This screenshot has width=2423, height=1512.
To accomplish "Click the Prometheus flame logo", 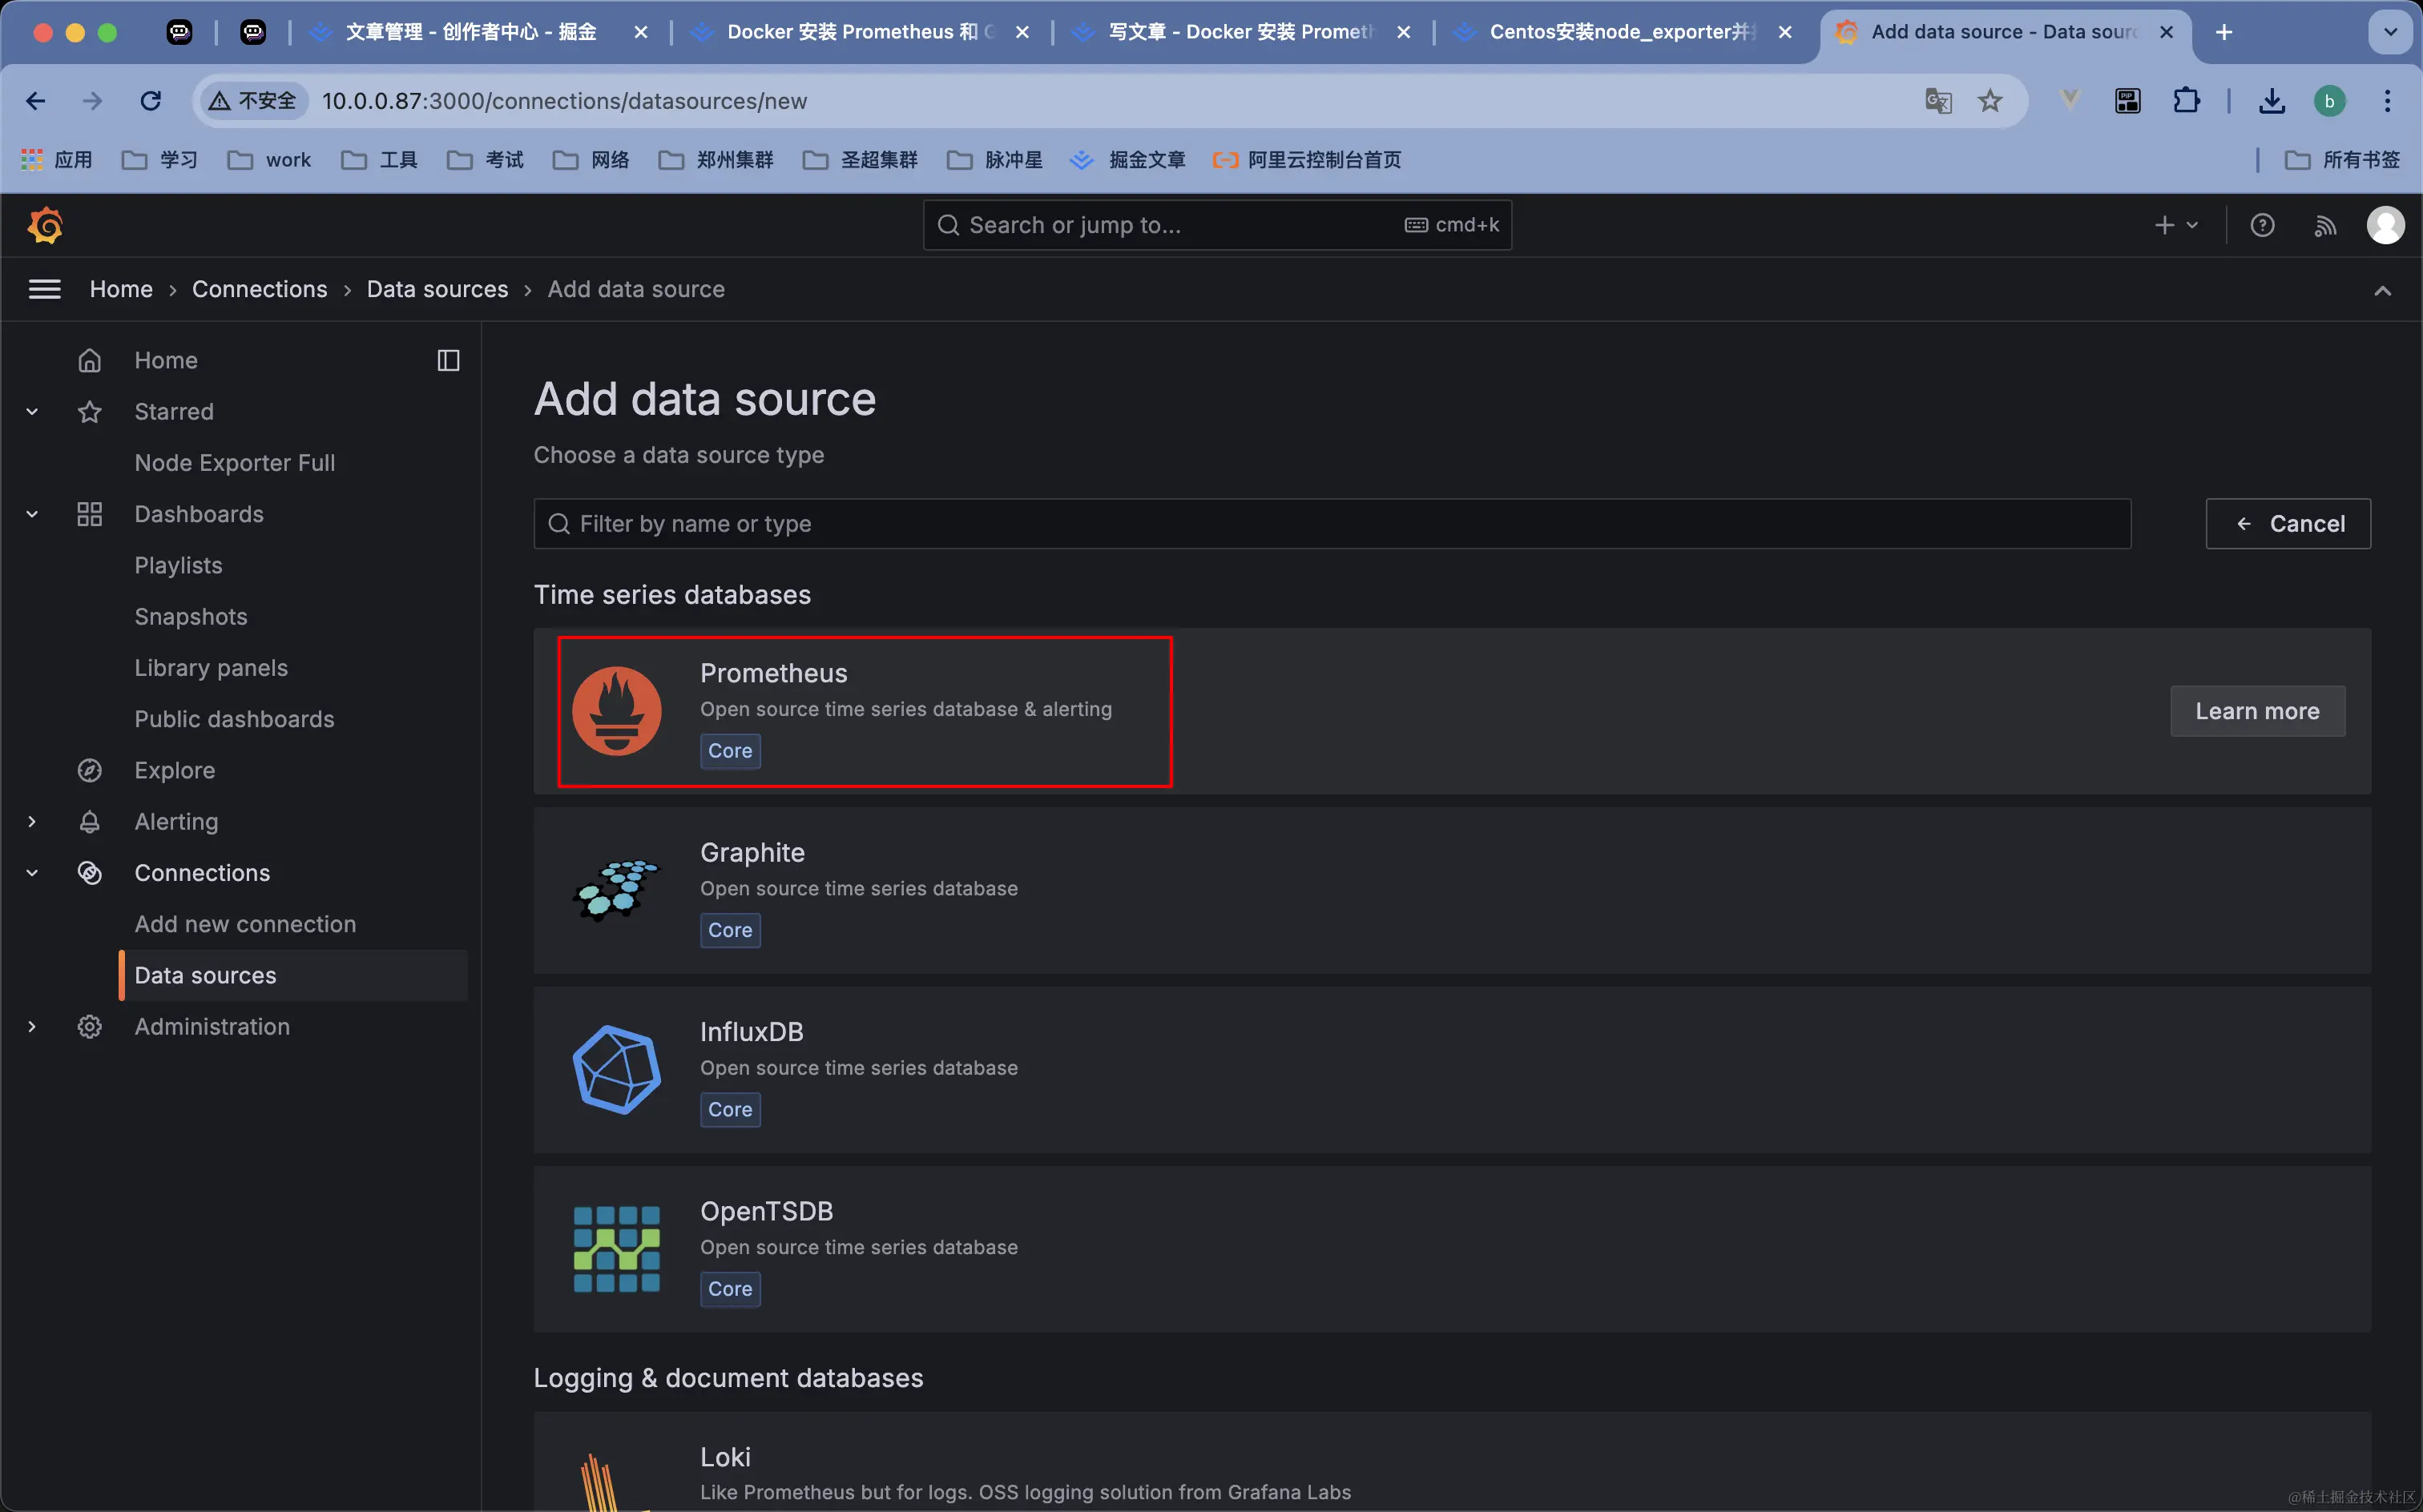I will pyautogui.click(x=616, y=711).
